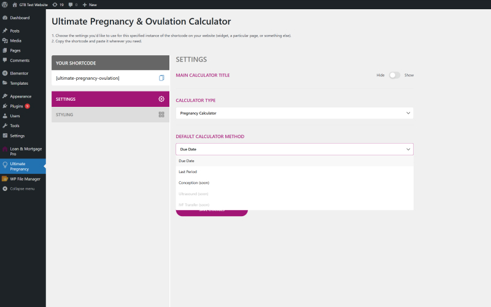Image resolution: width=491 pixels, height=307 pixels.
Task: Click the New content button
Action: pyautogui.click(x=90, y=5)
